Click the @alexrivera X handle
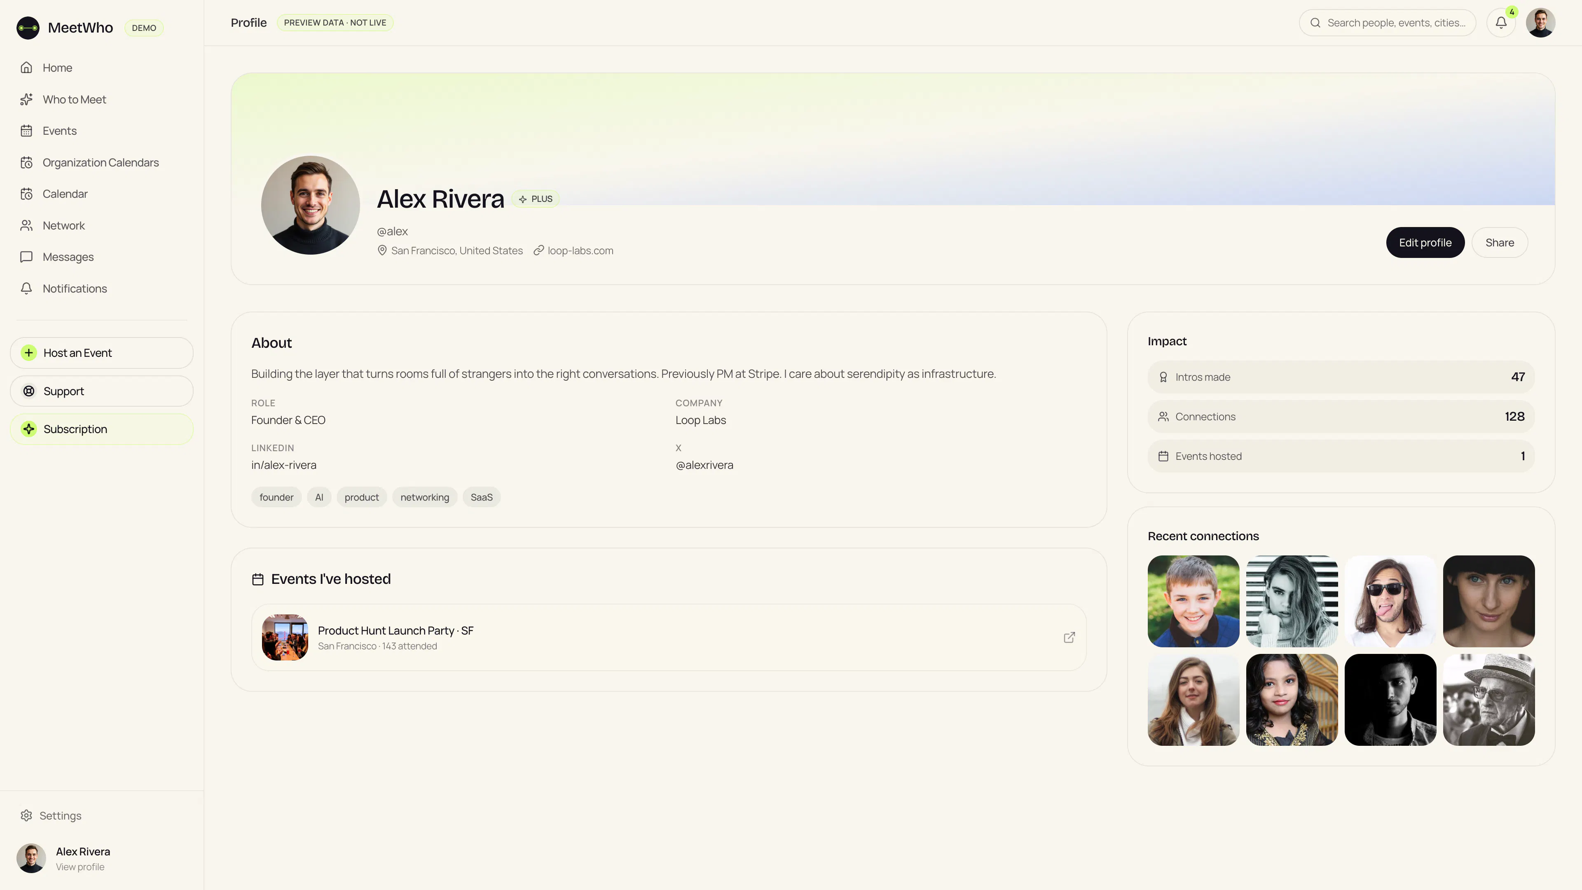 click(x=704, y=465)
